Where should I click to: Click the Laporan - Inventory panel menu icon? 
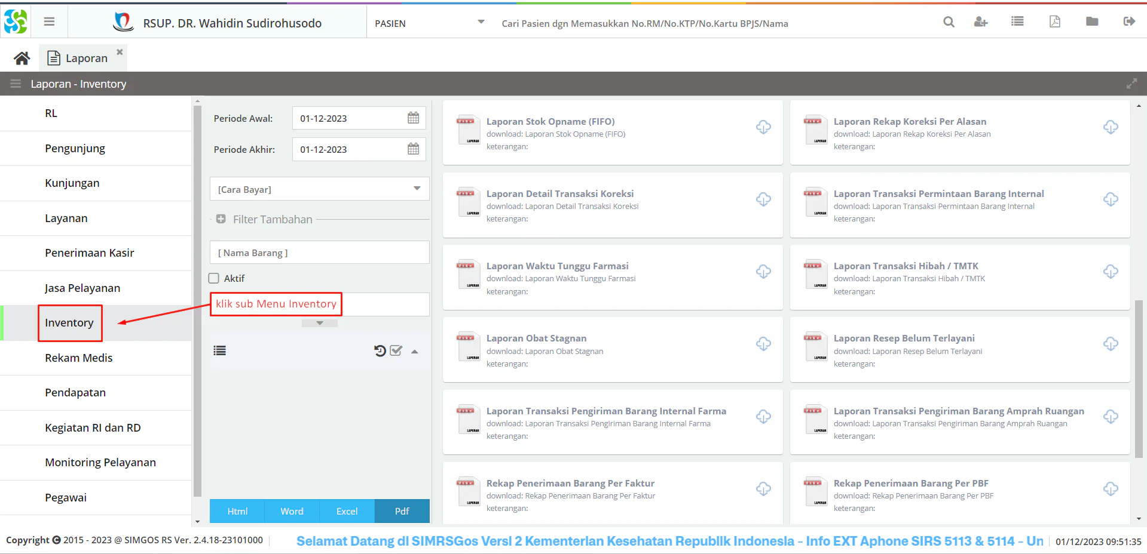pos(16,84)
